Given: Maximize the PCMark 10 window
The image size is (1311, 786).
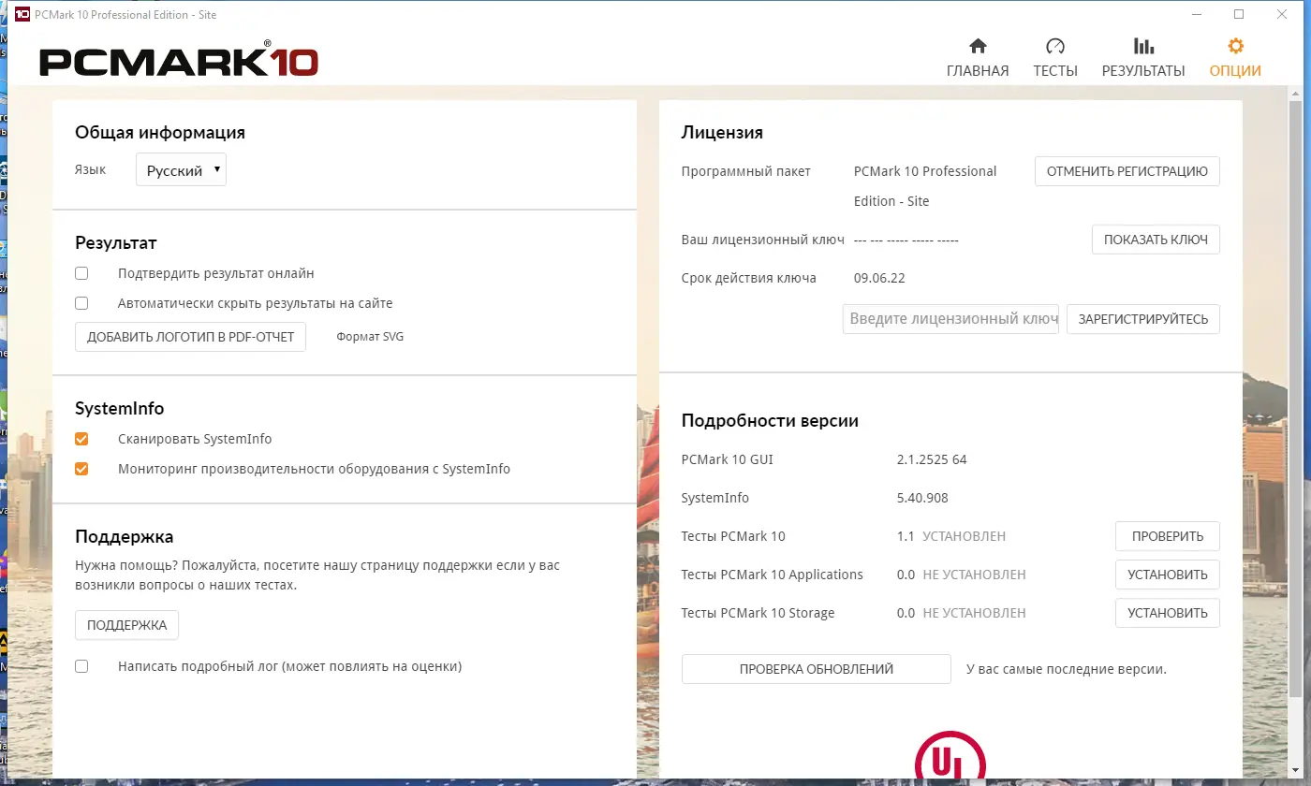Looking at the screenshot, I should click(1239, 14).
